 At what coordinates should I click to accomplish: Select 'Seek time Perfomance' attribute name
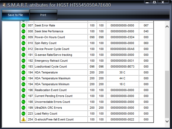(x=49, y=31)
